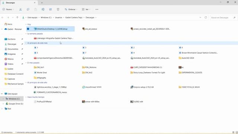Select the Monte Sinai document
This screenshot has height=134, width=238.
[41, 73]
